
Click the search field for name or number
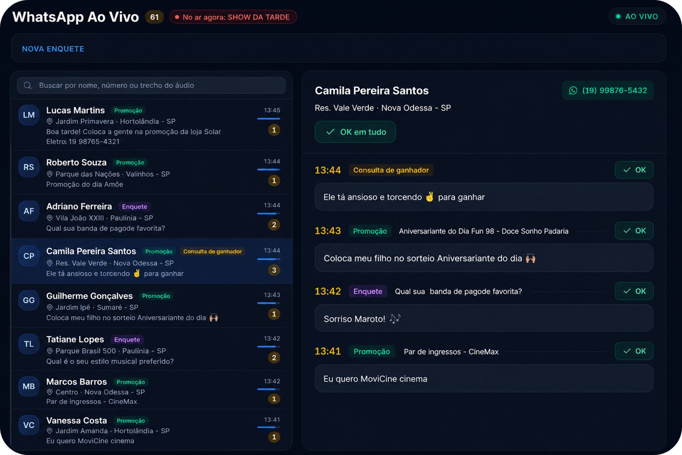[x=151, y=85]
